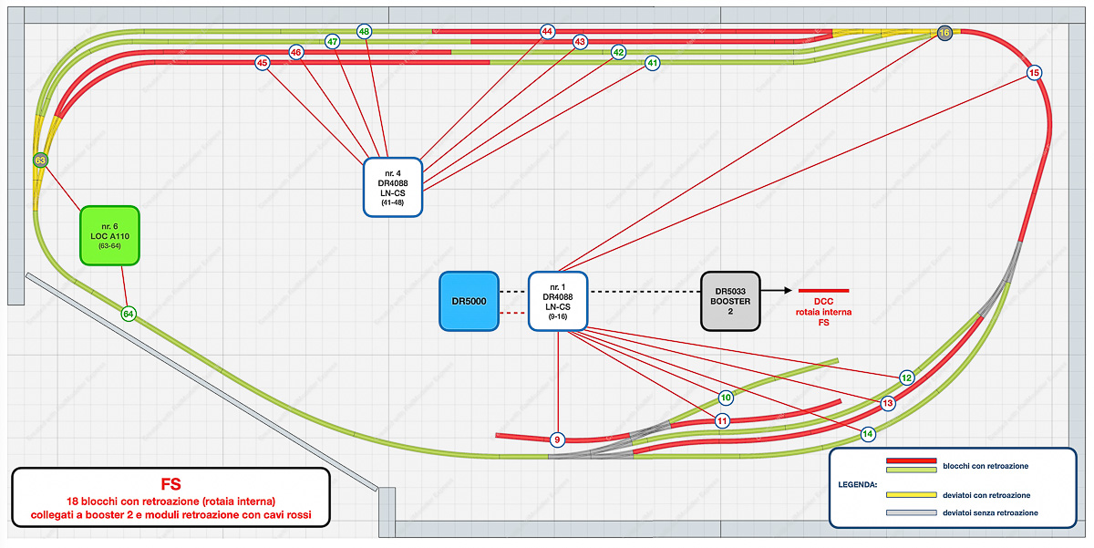
Task: Click block marker 44 on top track
Action: click(547, 31)
